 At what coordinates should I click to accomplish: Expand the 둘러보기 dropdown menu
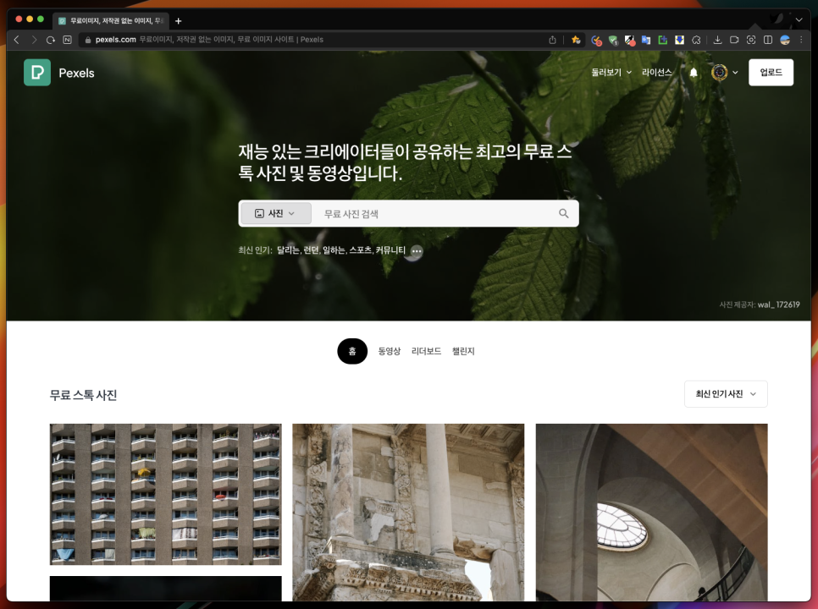[x=611, y=73]
